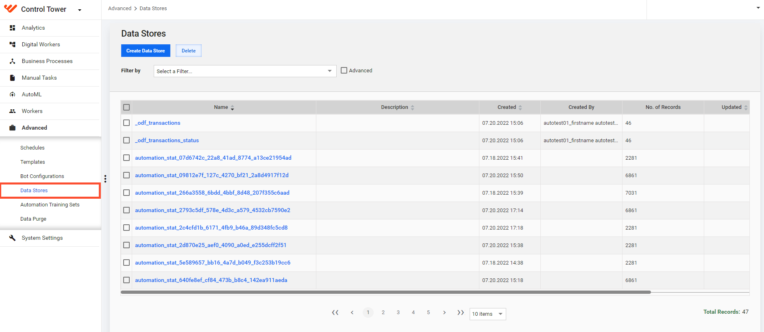Sort table by Description column arrows
This screenshot has width=764, height=332.
412,108
